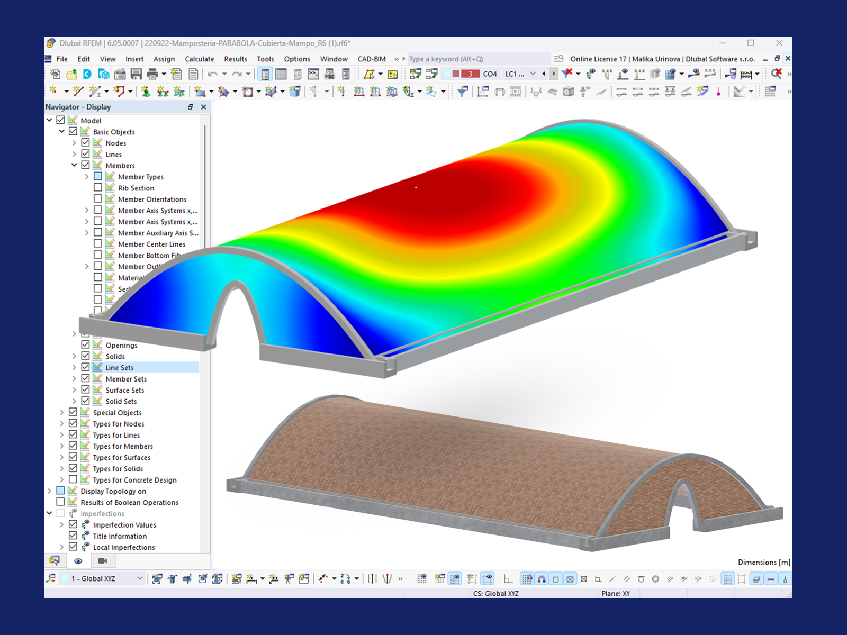847x635 pixels.
Task: Undock the Navigator panel
Action: click(x=191, y=107)
